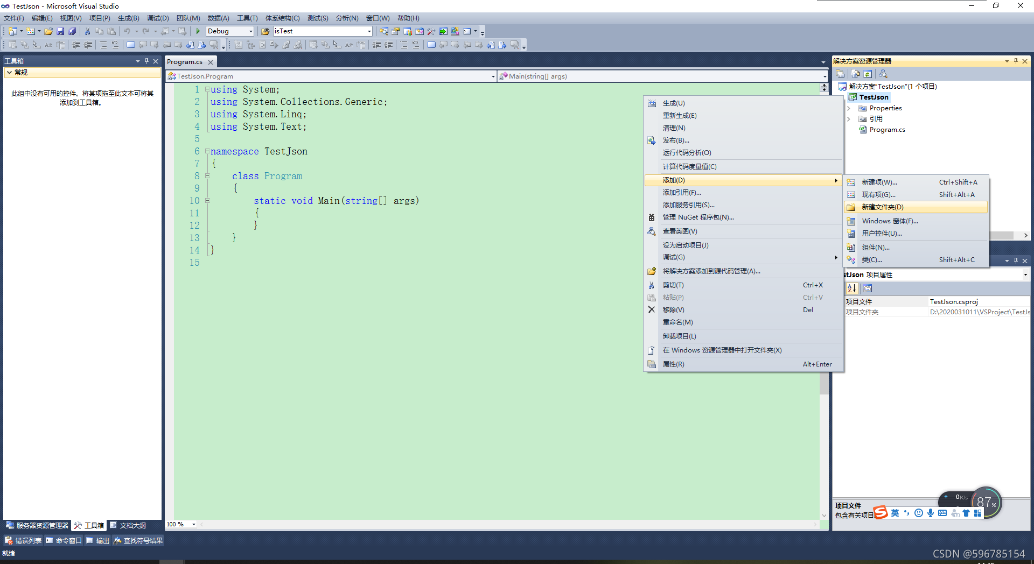Expand the Properties folder in Solution Explorer
Viewport: 1034px width, 564px height.
(849, 108)
